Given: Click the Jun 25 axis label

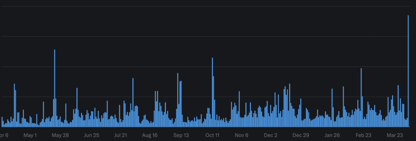Looking at the screenshot, I should tap(92, 135).
